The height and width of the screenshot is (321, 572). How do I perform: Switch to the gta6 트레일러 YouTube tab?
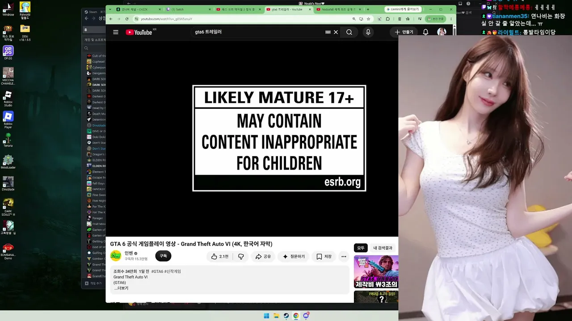pyautogui.click(x=288, y=9)
